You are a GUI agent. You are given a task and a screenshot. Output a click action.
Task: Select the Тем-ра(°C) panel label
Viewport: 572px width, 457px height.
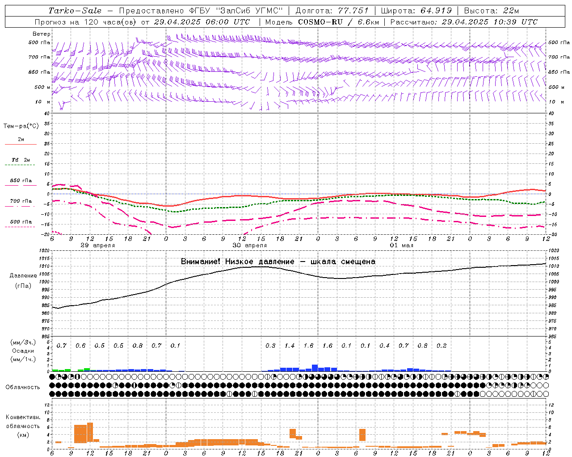[x=21, y=126]
